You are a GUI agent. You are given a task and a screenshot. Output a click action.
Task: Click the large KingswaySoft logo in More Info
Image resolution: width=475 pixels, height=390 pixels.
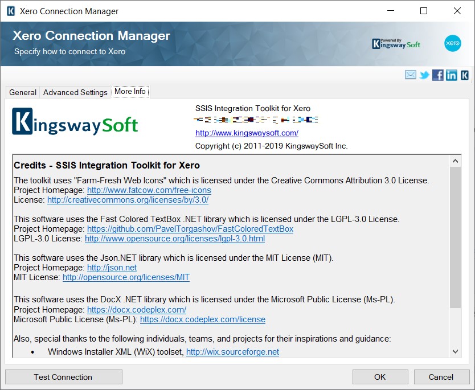tap(75, 122)
